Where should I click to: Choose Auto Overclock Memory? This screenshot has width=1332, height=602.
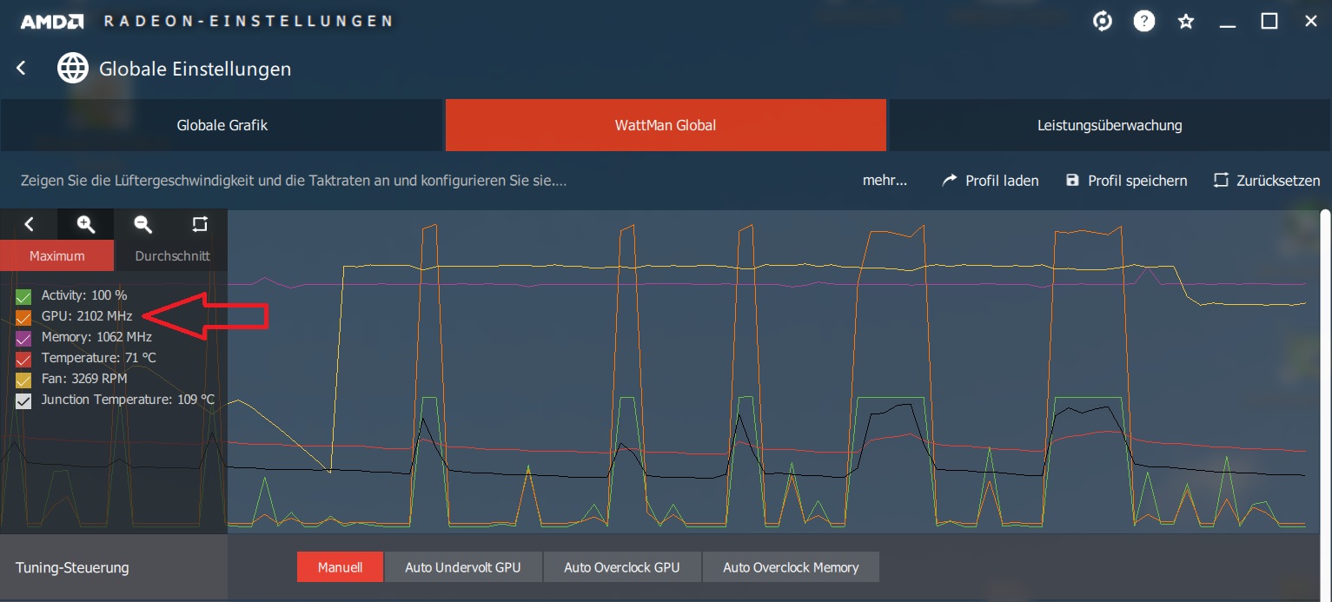pyautogui.click(x=791, y=567)
